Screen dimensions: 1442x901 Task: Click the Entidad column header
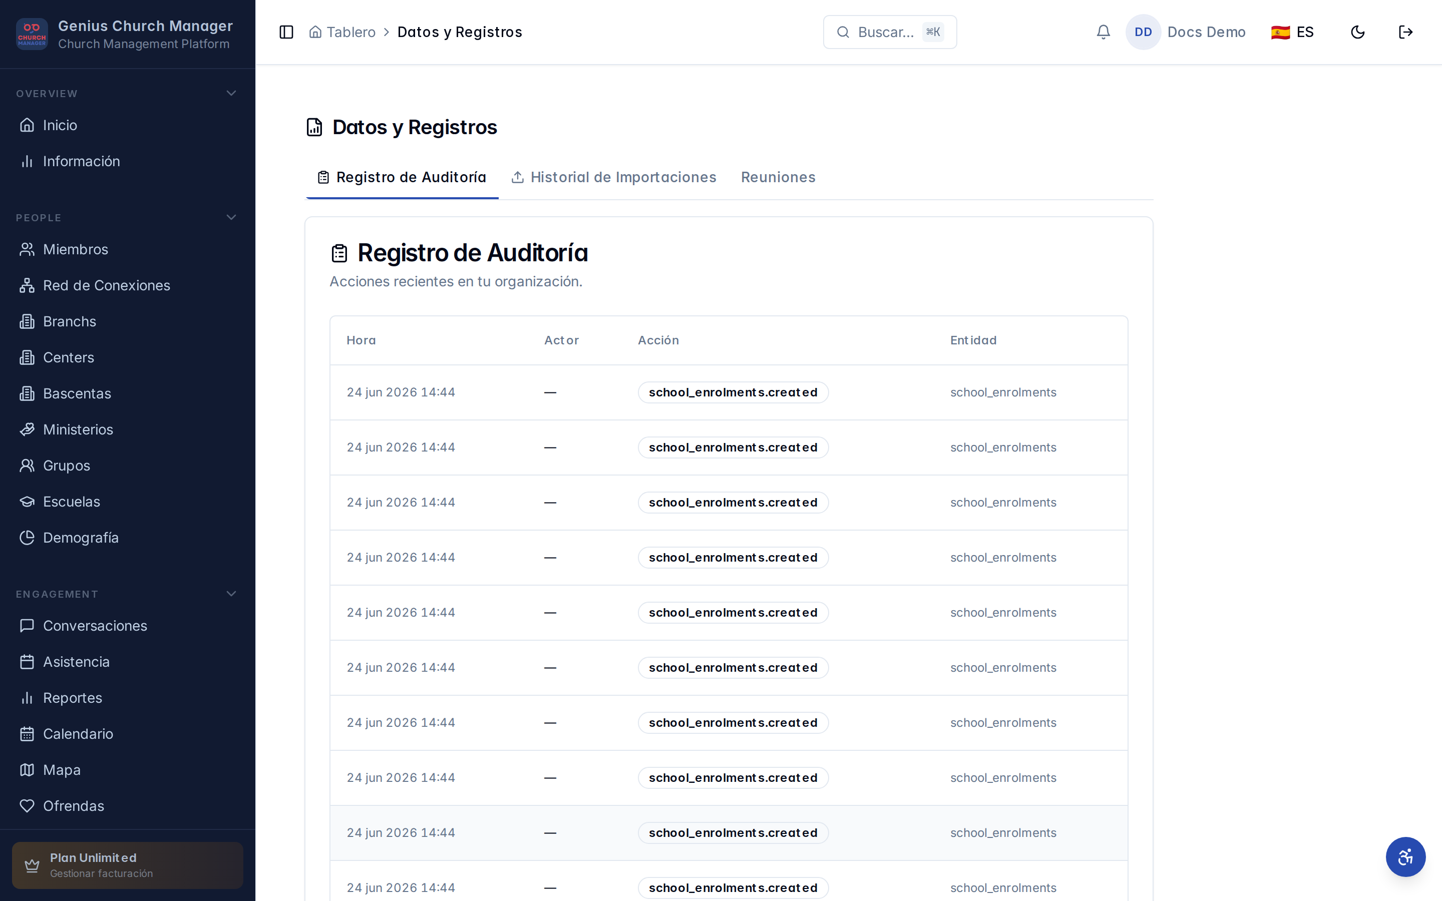(973, 340)
